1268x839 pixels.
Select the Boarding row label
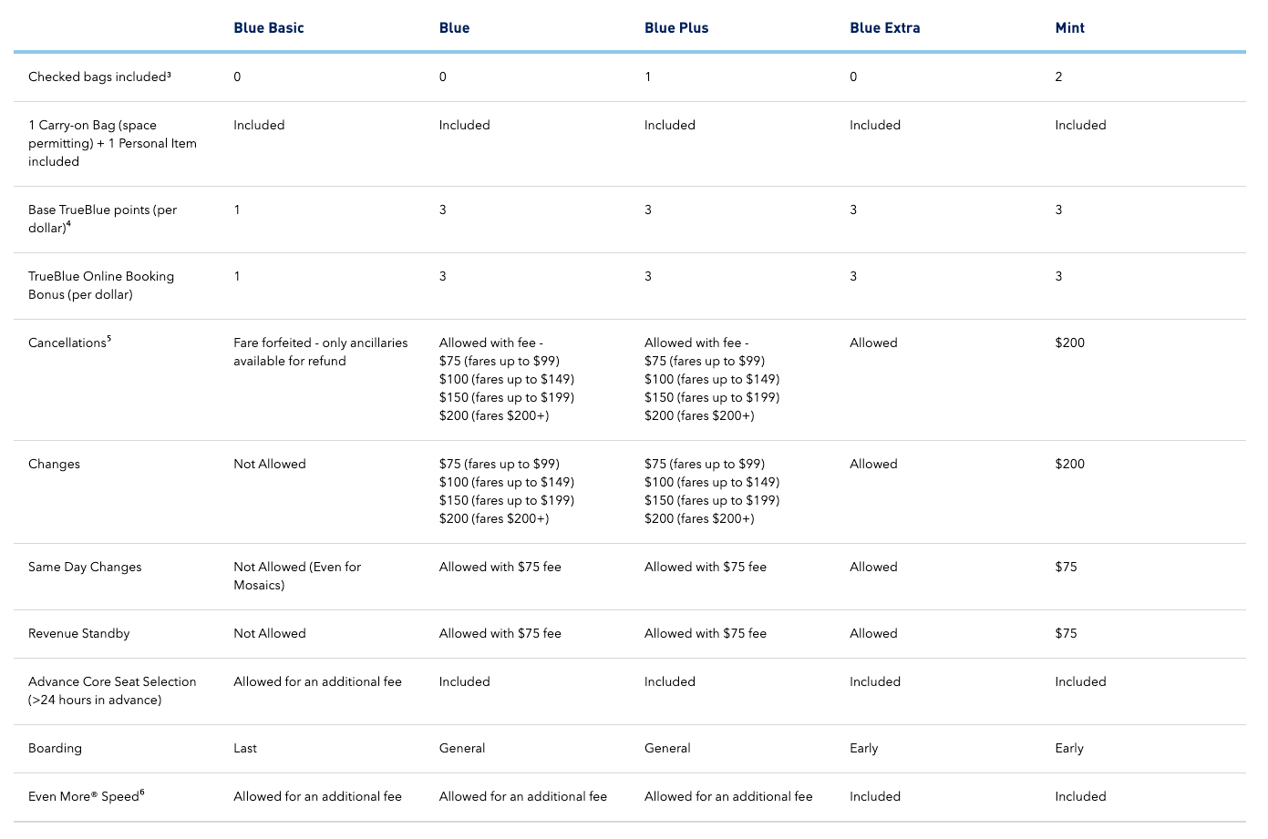55,748
